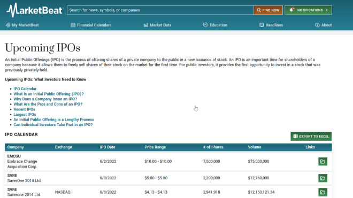
Task: Click the EMCGU ticker symbol
Action: tap(14, 156)
